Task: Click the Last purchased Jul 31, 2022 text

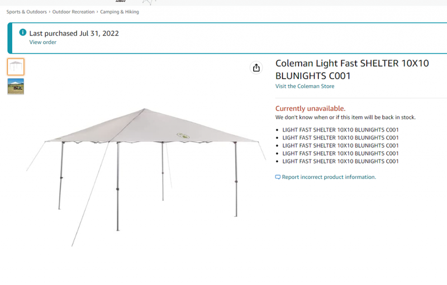Action: [x=74, y=33]
